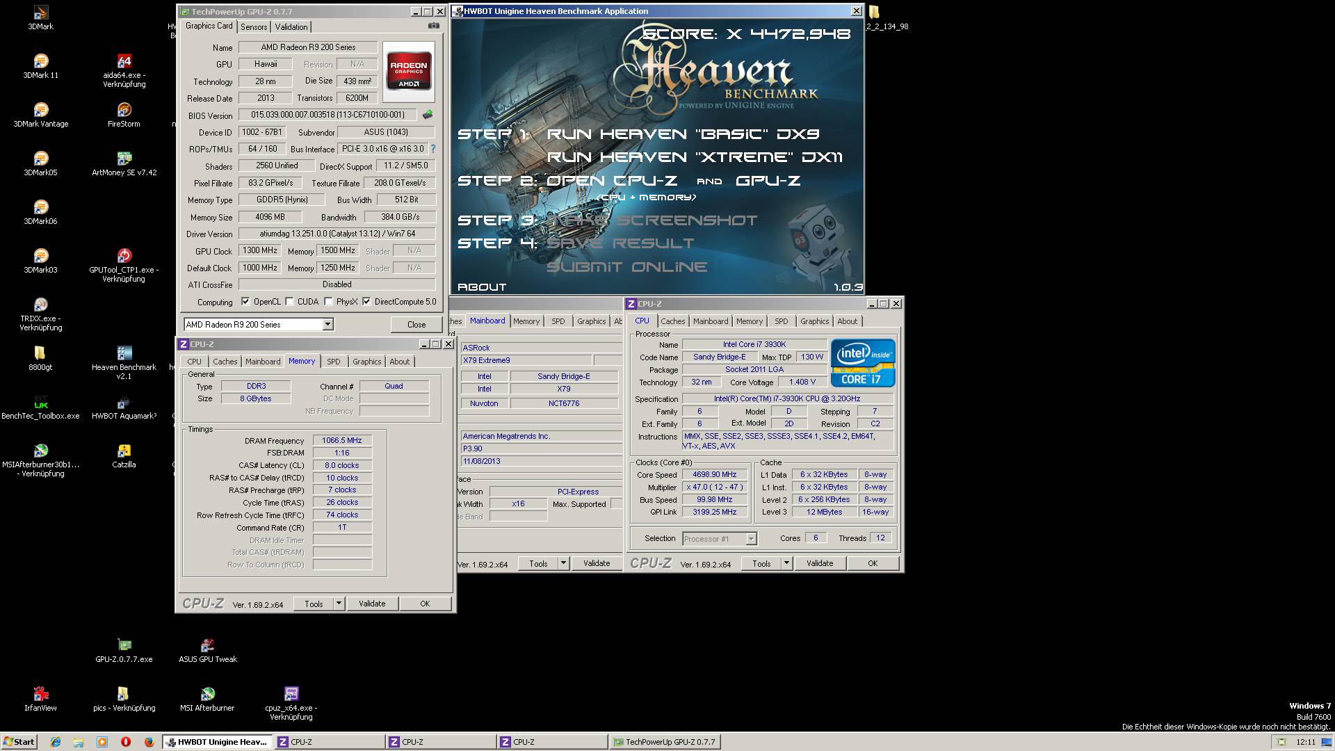Open the FireStorm desktop icon
Image resolution: width=1335 pixels, height=751 pixels.
[x=124, y=115]
